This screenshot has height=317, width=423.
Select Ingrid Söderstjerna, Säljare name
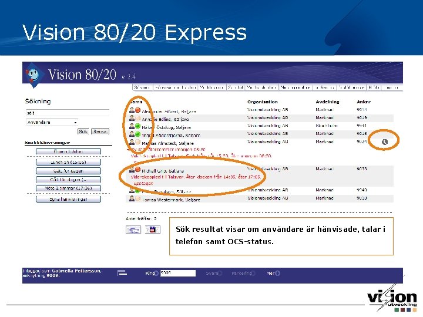click(x=171, y=135)
